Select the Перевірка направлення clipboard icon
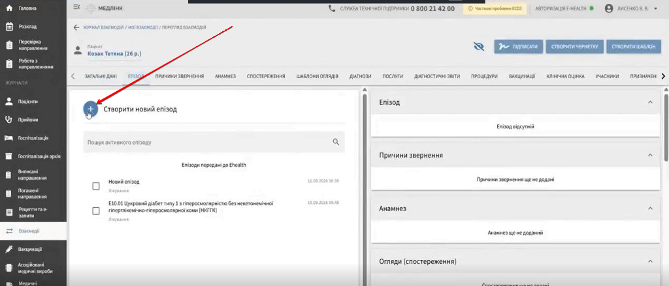This screenshot has width=669, height=286. click(x=9, y=45)
